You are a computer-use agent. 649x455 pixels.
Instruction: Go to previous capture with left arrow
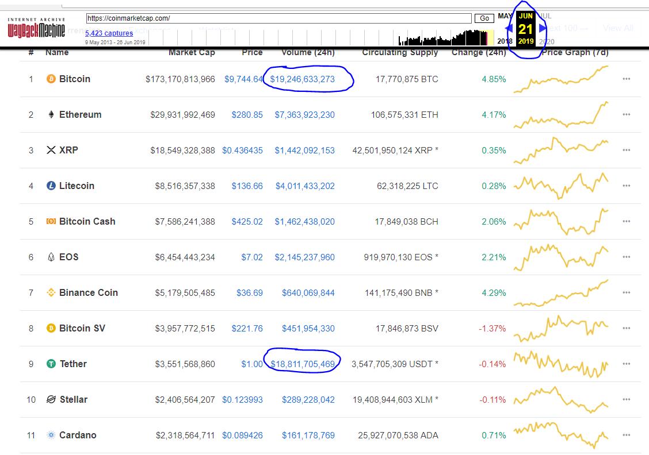[510, 28]
